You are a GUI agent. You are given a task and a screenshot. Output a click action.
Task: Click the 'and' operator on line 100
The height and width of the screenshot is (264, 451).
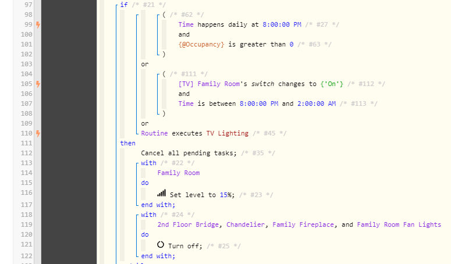184,34
